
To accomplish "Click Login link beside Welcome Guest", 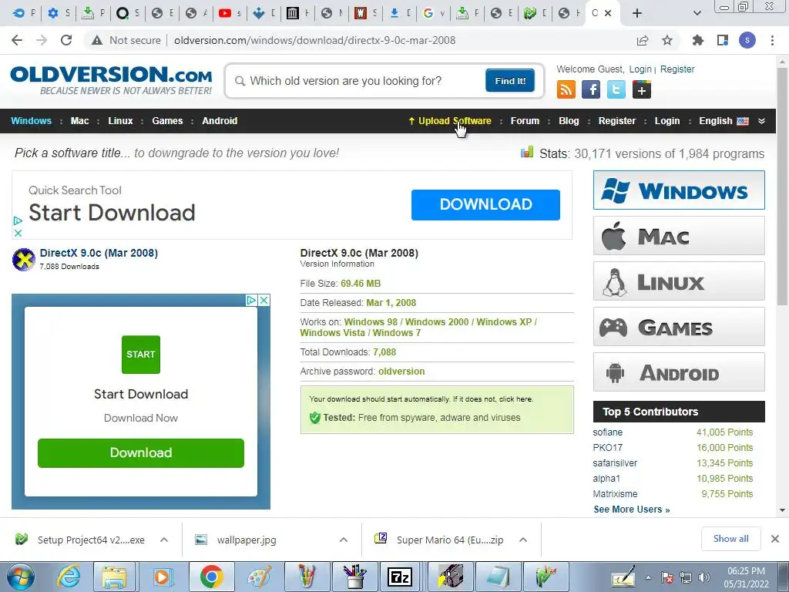I will (640, 69).
